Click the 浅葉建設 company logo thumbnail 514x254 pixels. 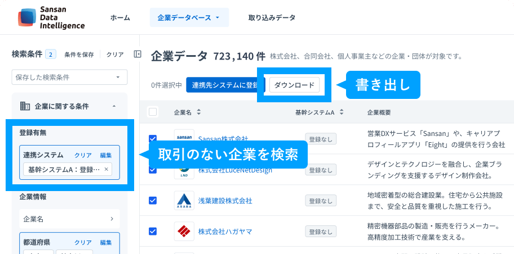184,201
